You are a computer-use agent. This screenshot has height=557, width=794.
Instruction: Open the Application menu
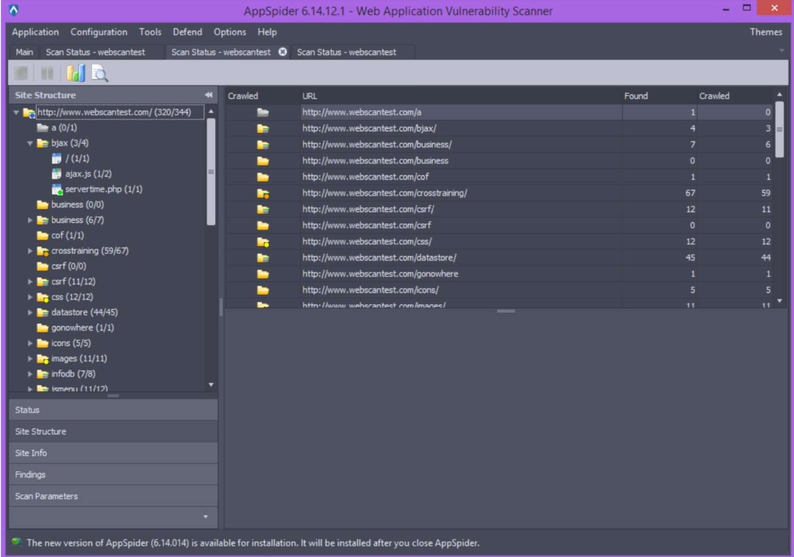35,32
